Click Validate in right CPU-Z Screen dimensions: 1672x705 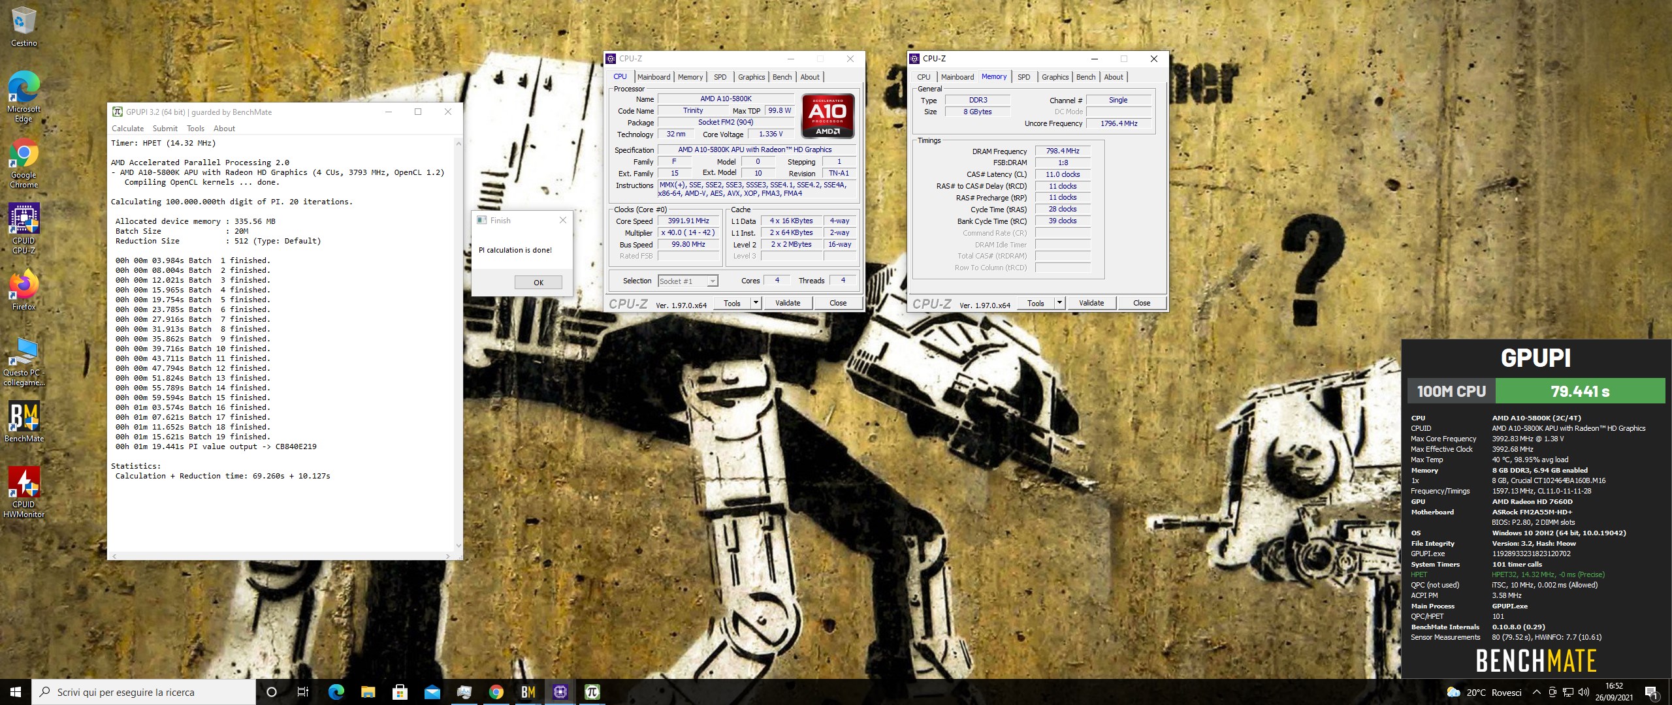coord(1091,303)
